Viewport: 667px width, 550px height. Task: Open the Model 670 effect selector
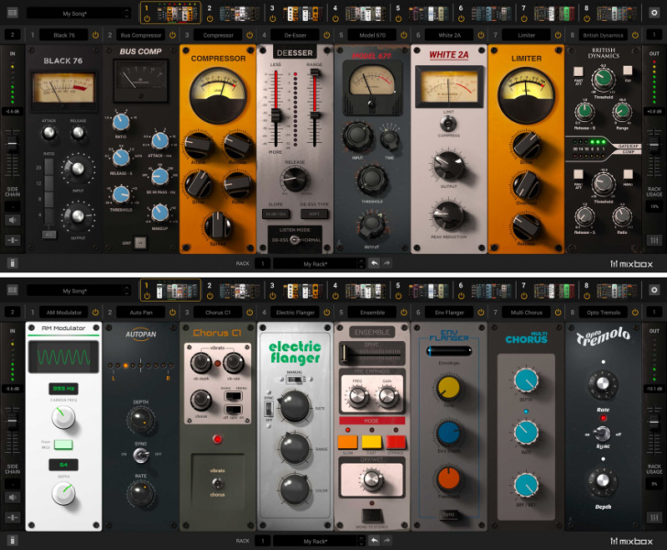click(x=372, y=35)
